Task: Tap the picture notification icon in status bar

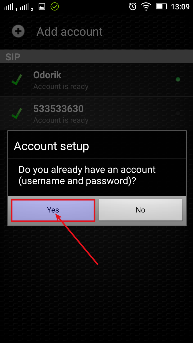Action: tap(42, 7)
